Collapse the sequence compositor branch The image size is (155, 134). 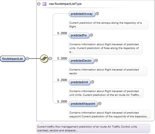[x=50, y=59]
